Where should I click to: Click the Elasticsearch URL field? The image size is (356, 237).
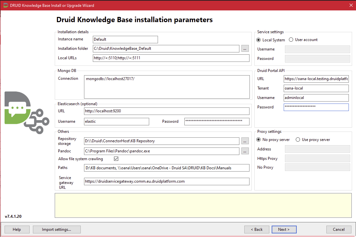tap(166, 111)
